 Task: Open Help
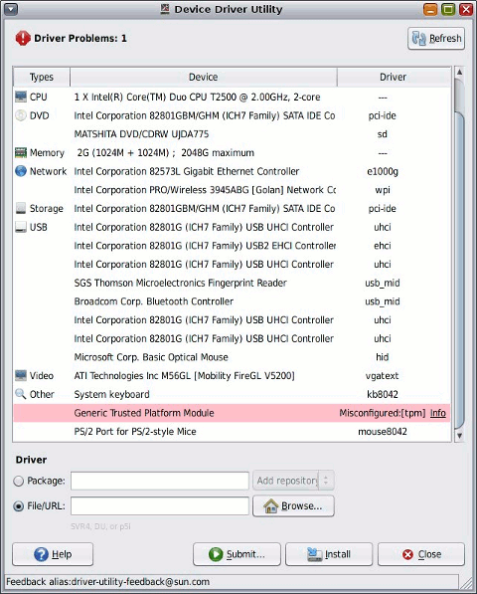tap(53, 554)
